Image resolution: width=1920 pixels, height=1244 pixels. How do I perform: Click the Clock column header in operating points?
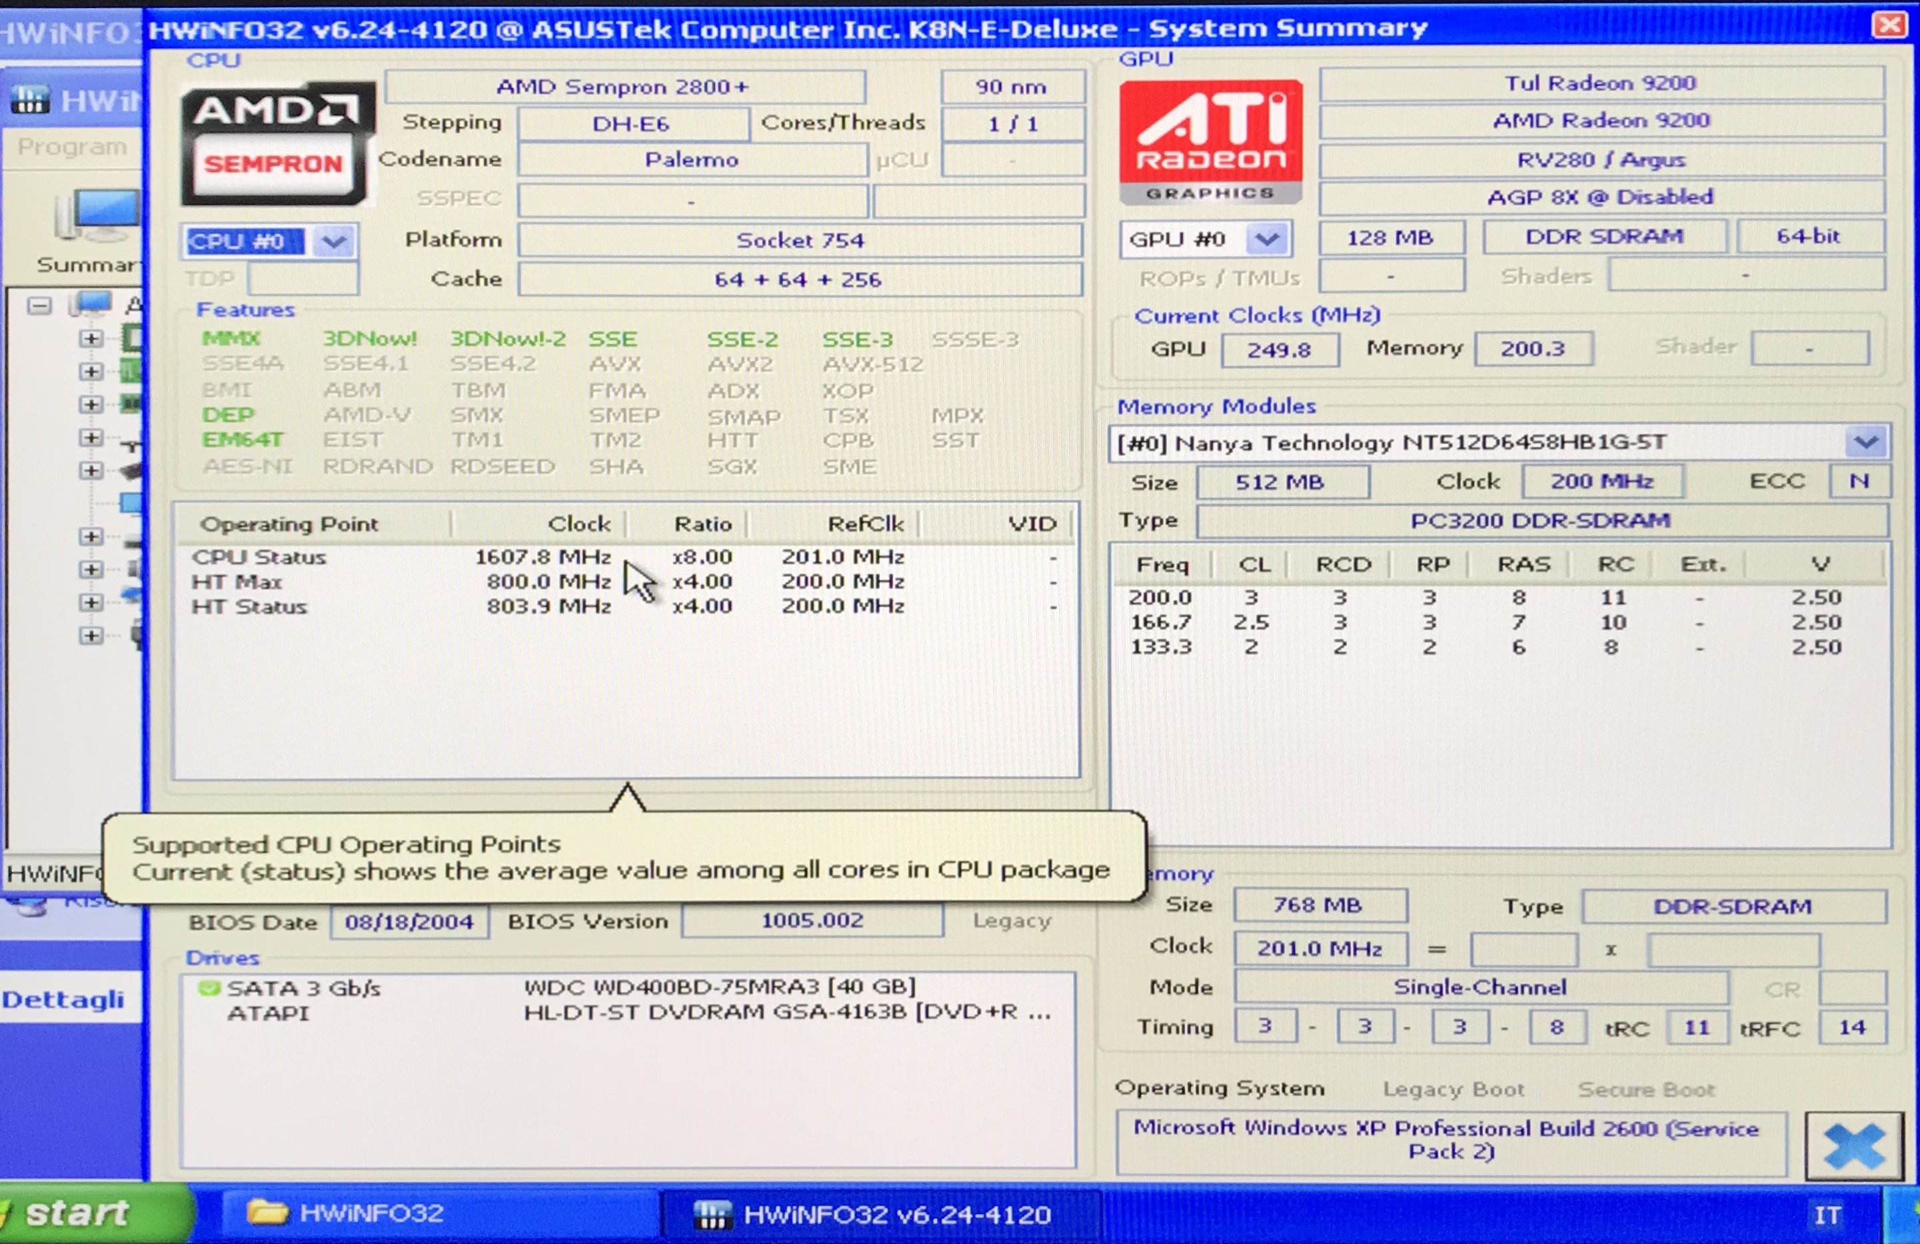coord(578,524)
